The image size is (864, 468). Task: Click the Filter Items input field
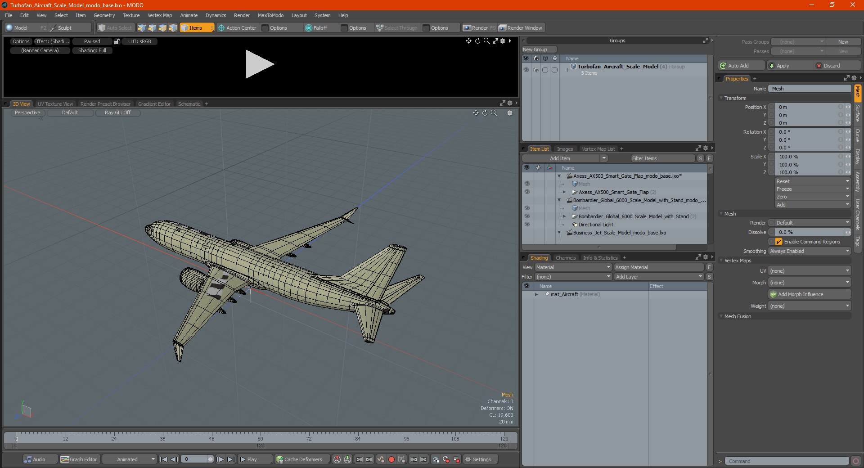tap(662, 158)
